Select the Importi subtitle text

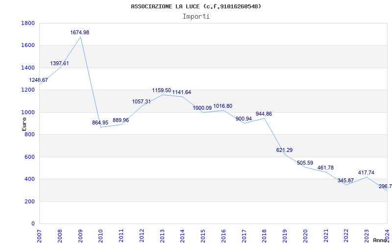tap(196, 17)
